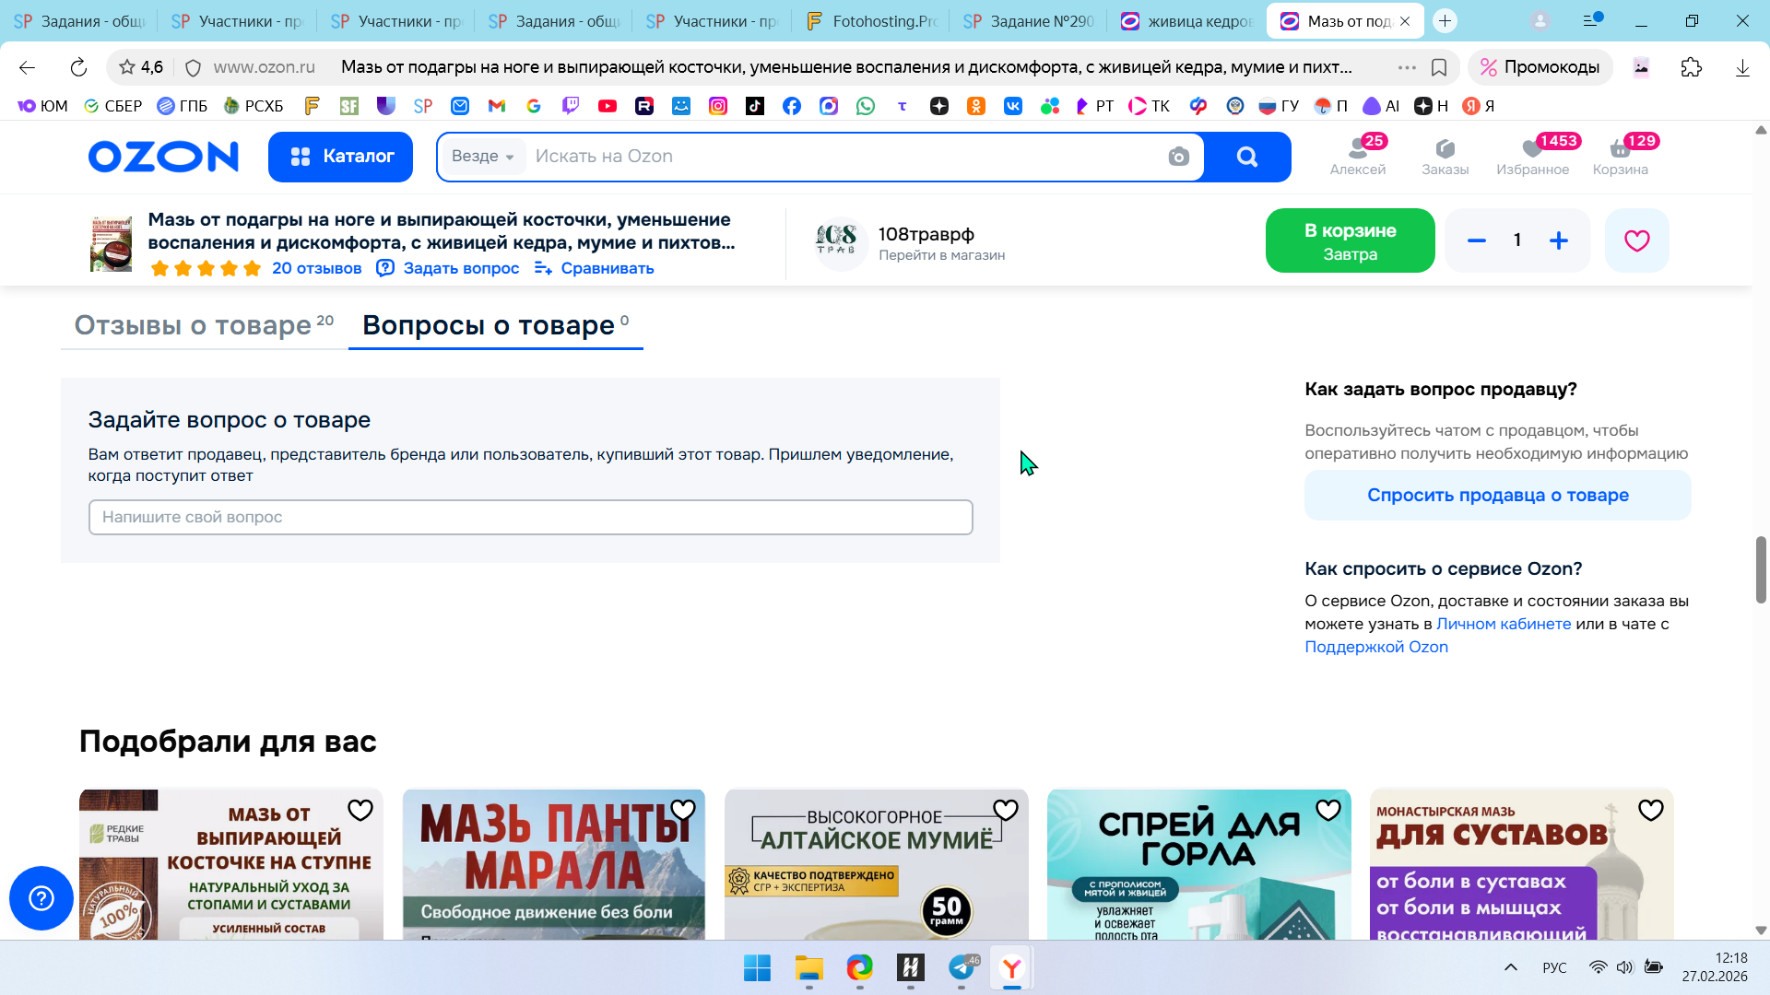
Task: Click the camera image search icon
Action: (1178, 157)
